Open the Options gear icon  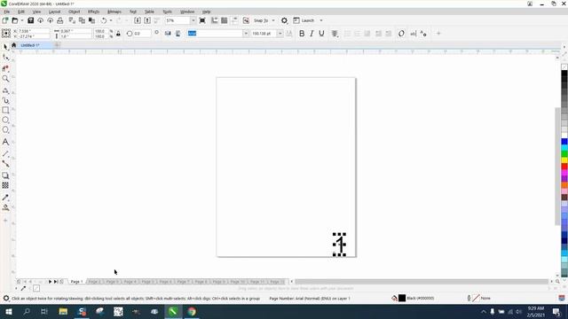pyautogui.click(x=284, y=20)
